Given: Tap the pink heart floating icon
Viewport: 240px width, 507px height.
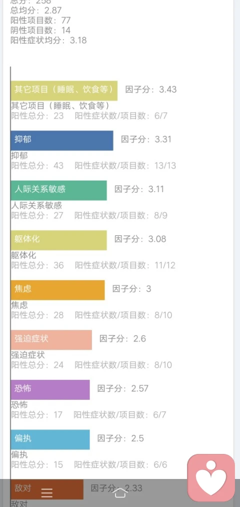Looking at the screenshot, I should point(211,478).
